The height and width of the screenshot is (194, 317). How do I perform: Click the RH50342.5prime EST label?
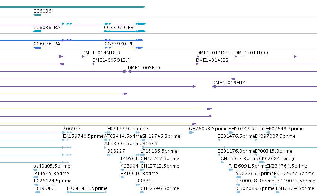[x=248, y=129]
